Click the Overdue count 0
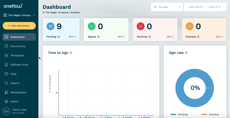Viewport: 230px width, 118px height. [x=198, y=26]
